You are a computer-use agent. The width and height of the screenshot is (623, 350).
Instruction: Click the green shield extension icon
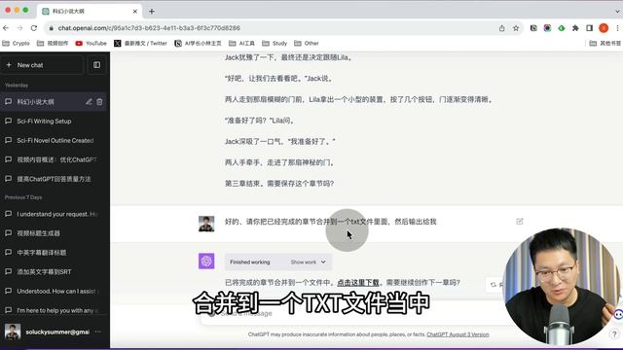click(562, 28)
